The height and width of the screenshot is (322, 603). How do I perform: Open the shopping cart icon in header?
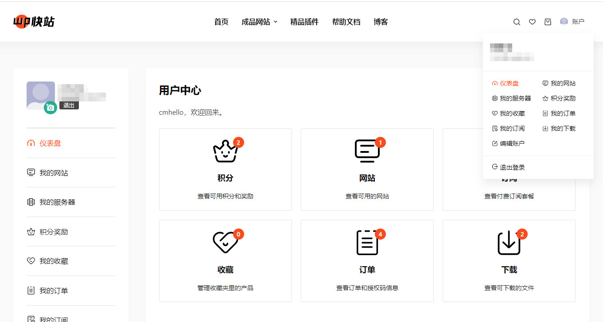(x=548, y=22)
